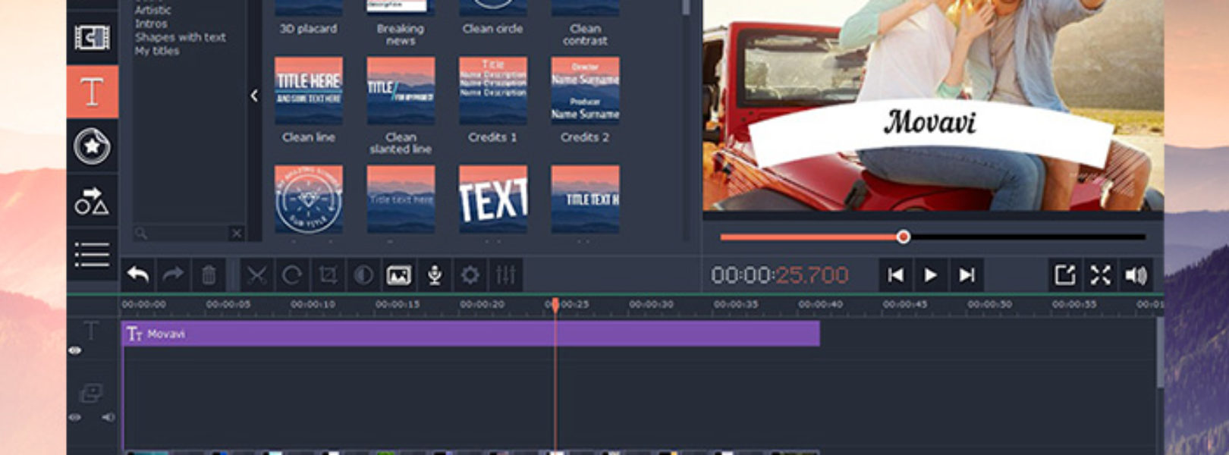
Task: Select the overlay track icon
Action: tap(91, 393)
